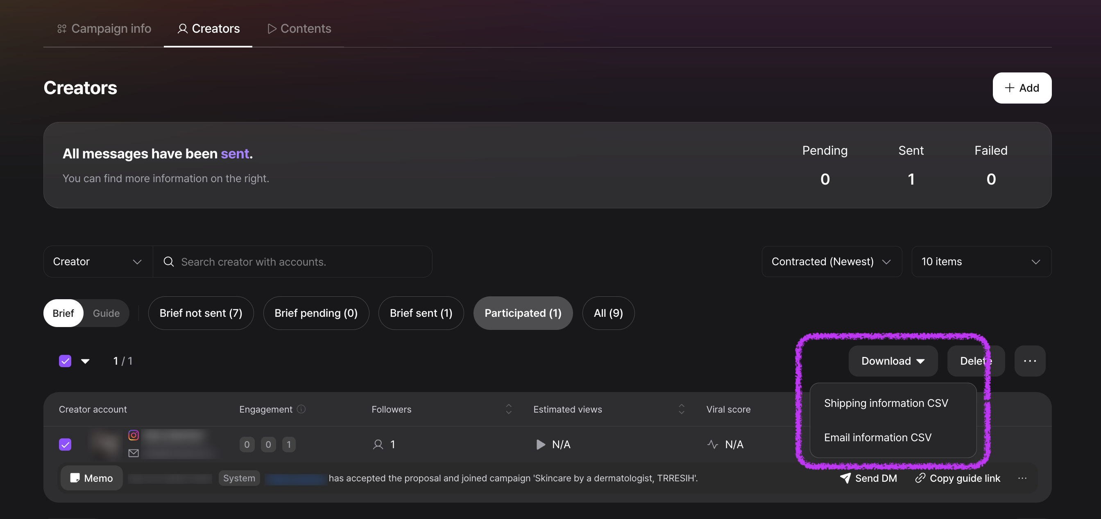This screenshot has width=1101, height=519.
Task: Switch to the Campaign info tab
Action: 104,29
